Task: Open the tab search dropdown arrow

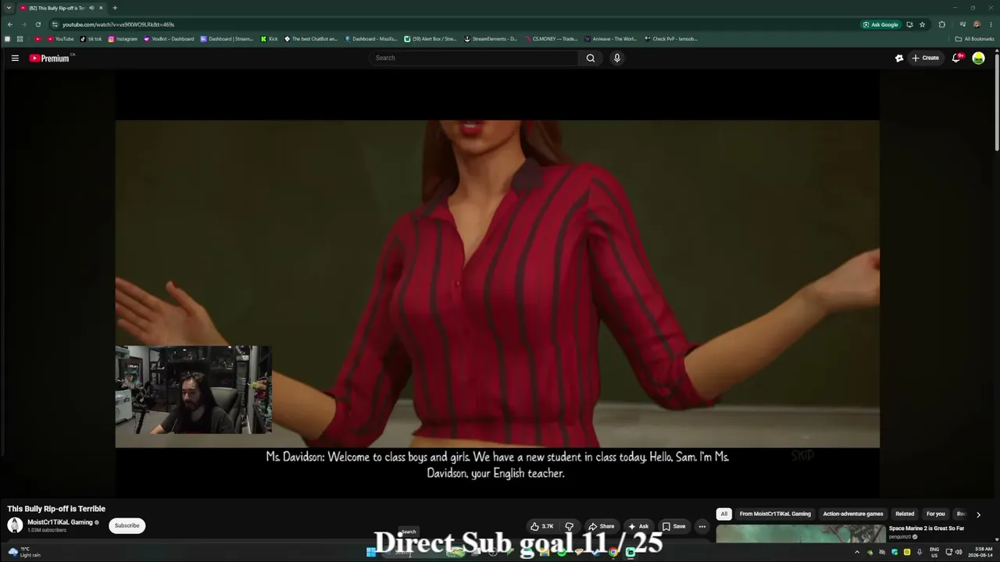Action: [8, 8]
